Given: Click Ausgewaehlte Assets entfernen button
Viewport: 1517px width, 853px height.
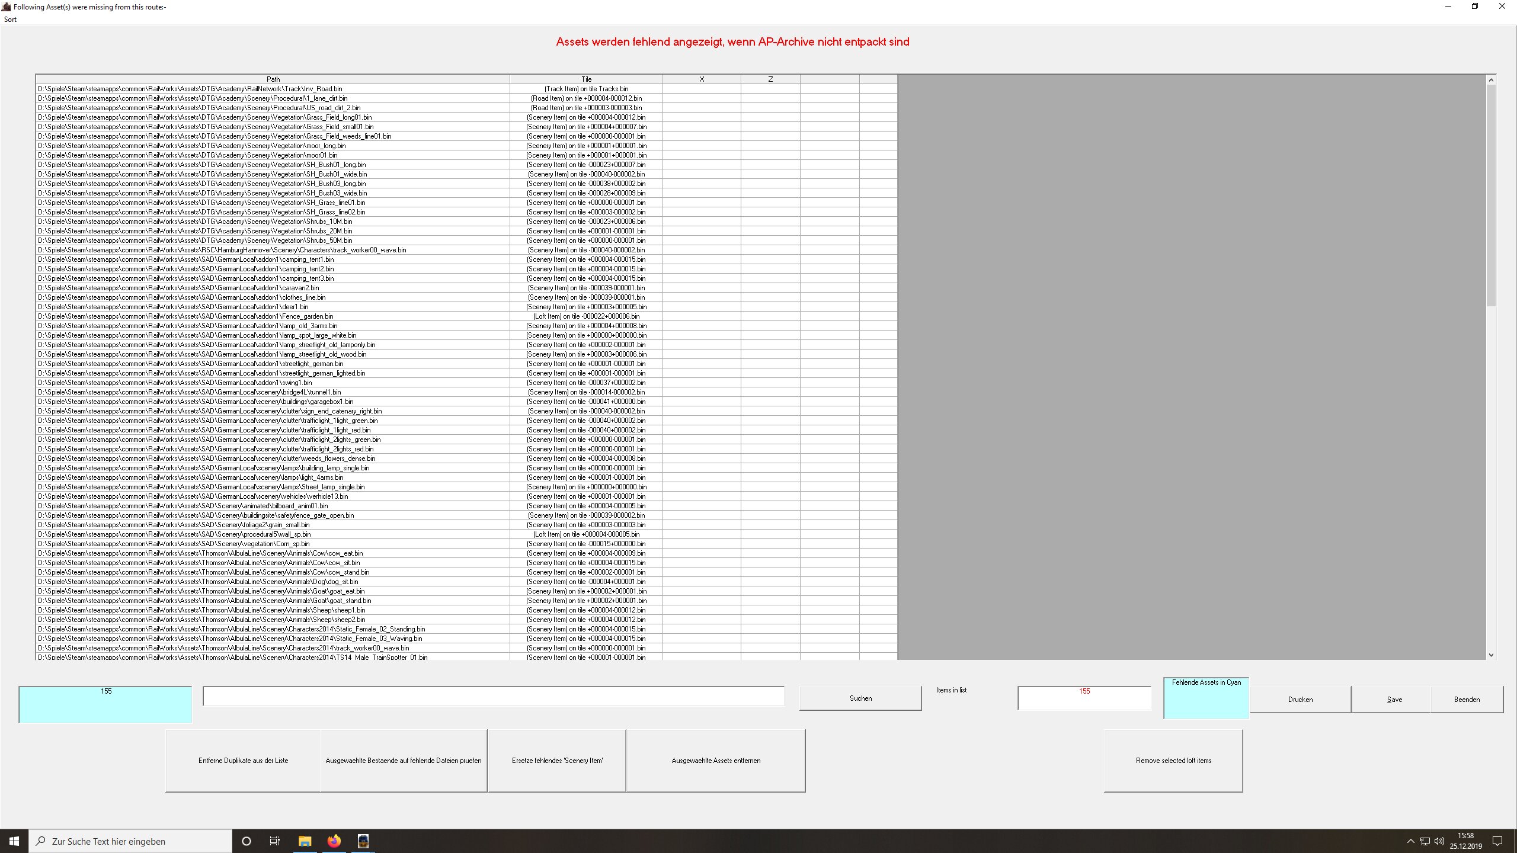Looking at the screenshot, I should pos(716,761).
